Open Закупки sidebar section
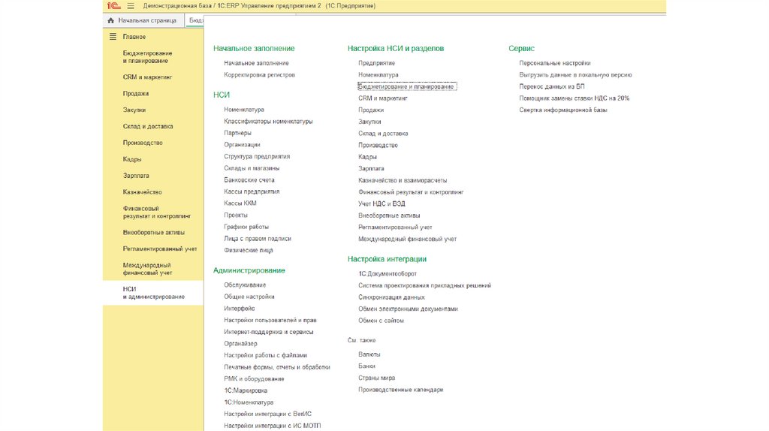 click(134, 110)
